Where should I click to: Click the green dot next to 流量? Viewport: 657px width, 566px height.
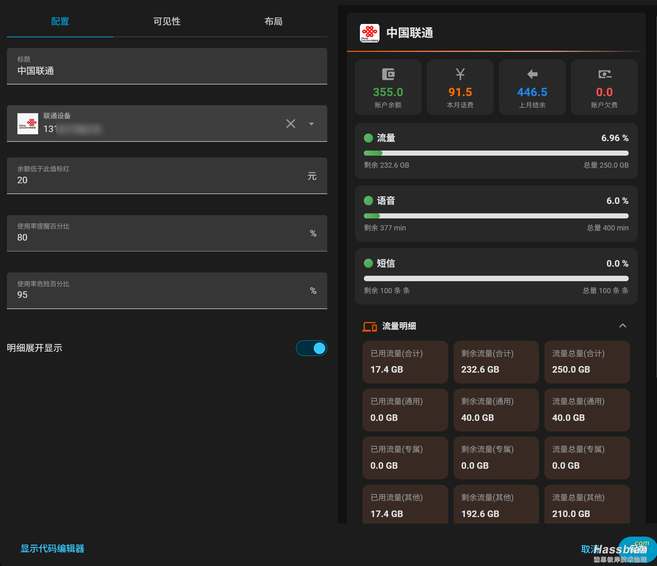pos(368,138)
